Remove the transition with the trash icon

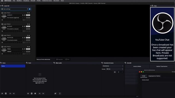(118, 72)
